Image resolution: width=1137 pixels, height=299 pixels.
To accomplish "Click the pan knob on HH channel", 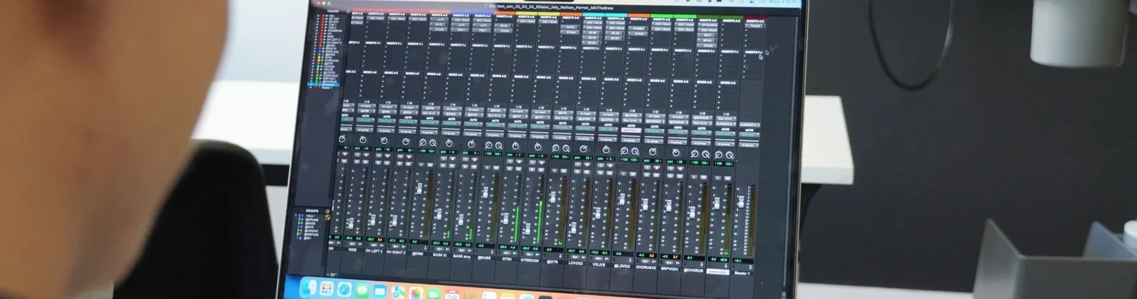I will coord(342,139).
